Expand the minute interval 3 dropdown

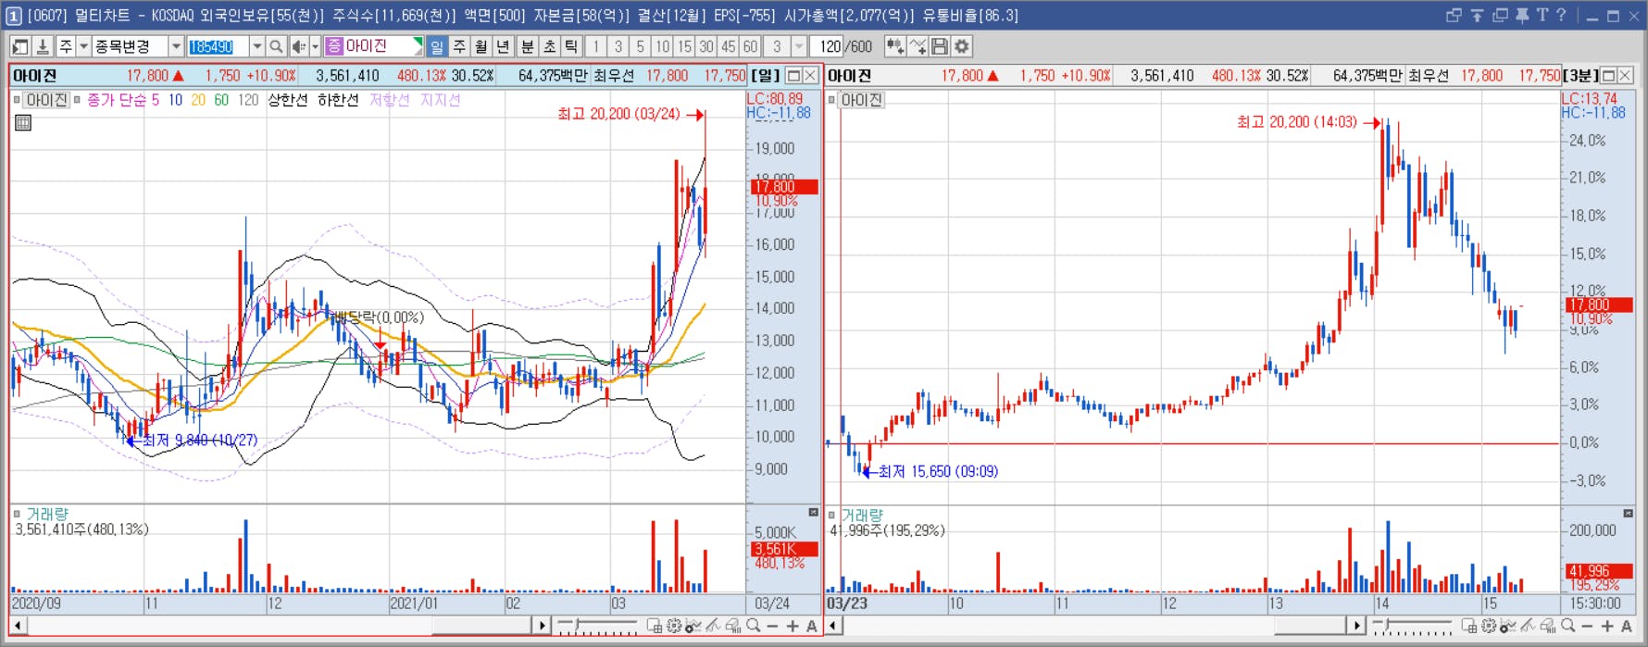click(799, 46)
